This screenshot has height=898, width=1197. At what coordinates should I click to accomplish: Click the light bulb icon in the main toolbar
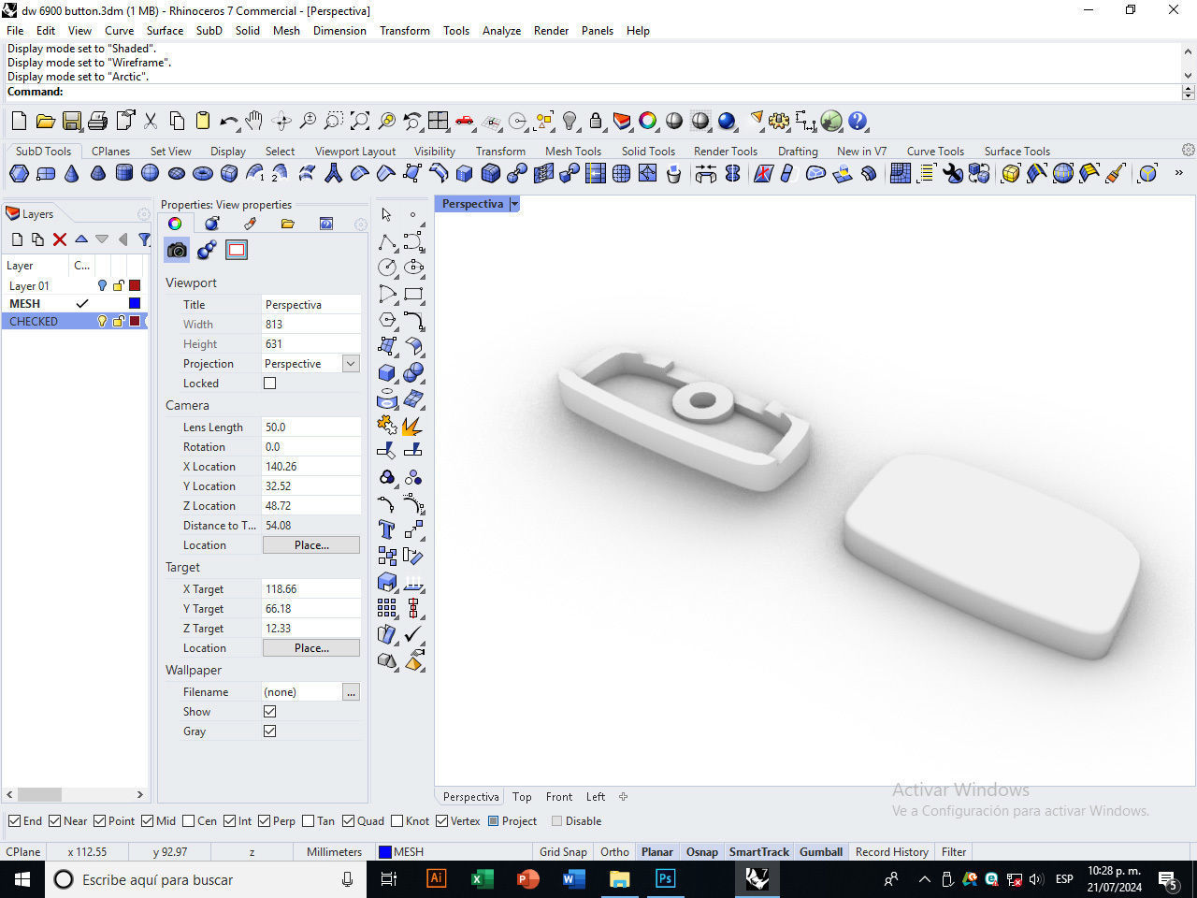click(570, 121)
